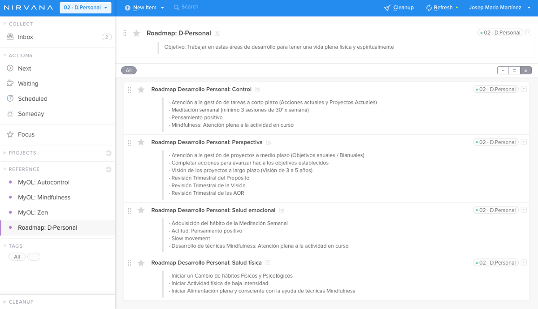The height and width of the screenshot is (309, 538).
Task: Star the Roadmap Desarrollo Personal: Perspectiva item
Action: [x=141, y=142]
